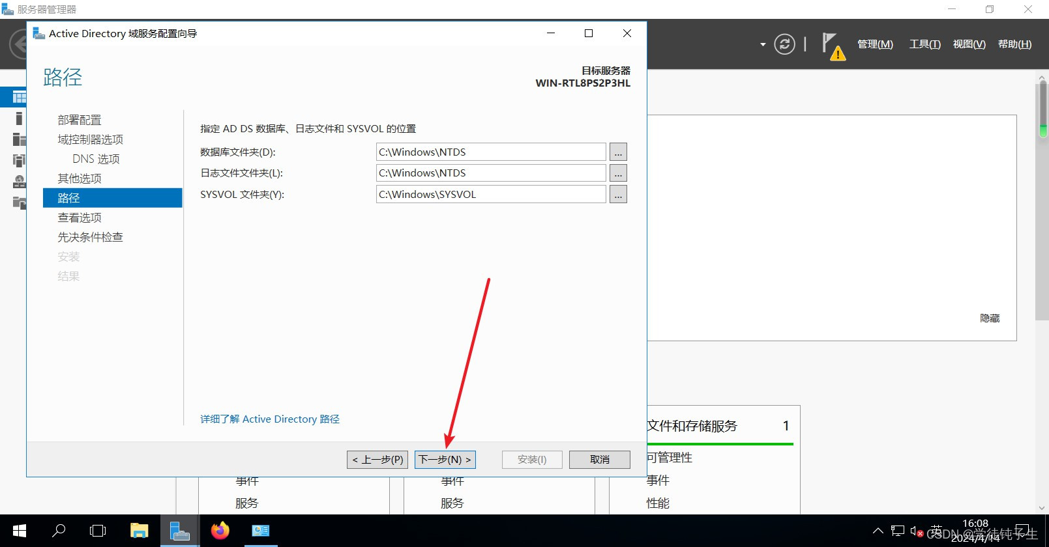Switch to Server Manager taskbar icon
The width and height of the screenshot is (1049, 547).
click(x=179, y=531)
